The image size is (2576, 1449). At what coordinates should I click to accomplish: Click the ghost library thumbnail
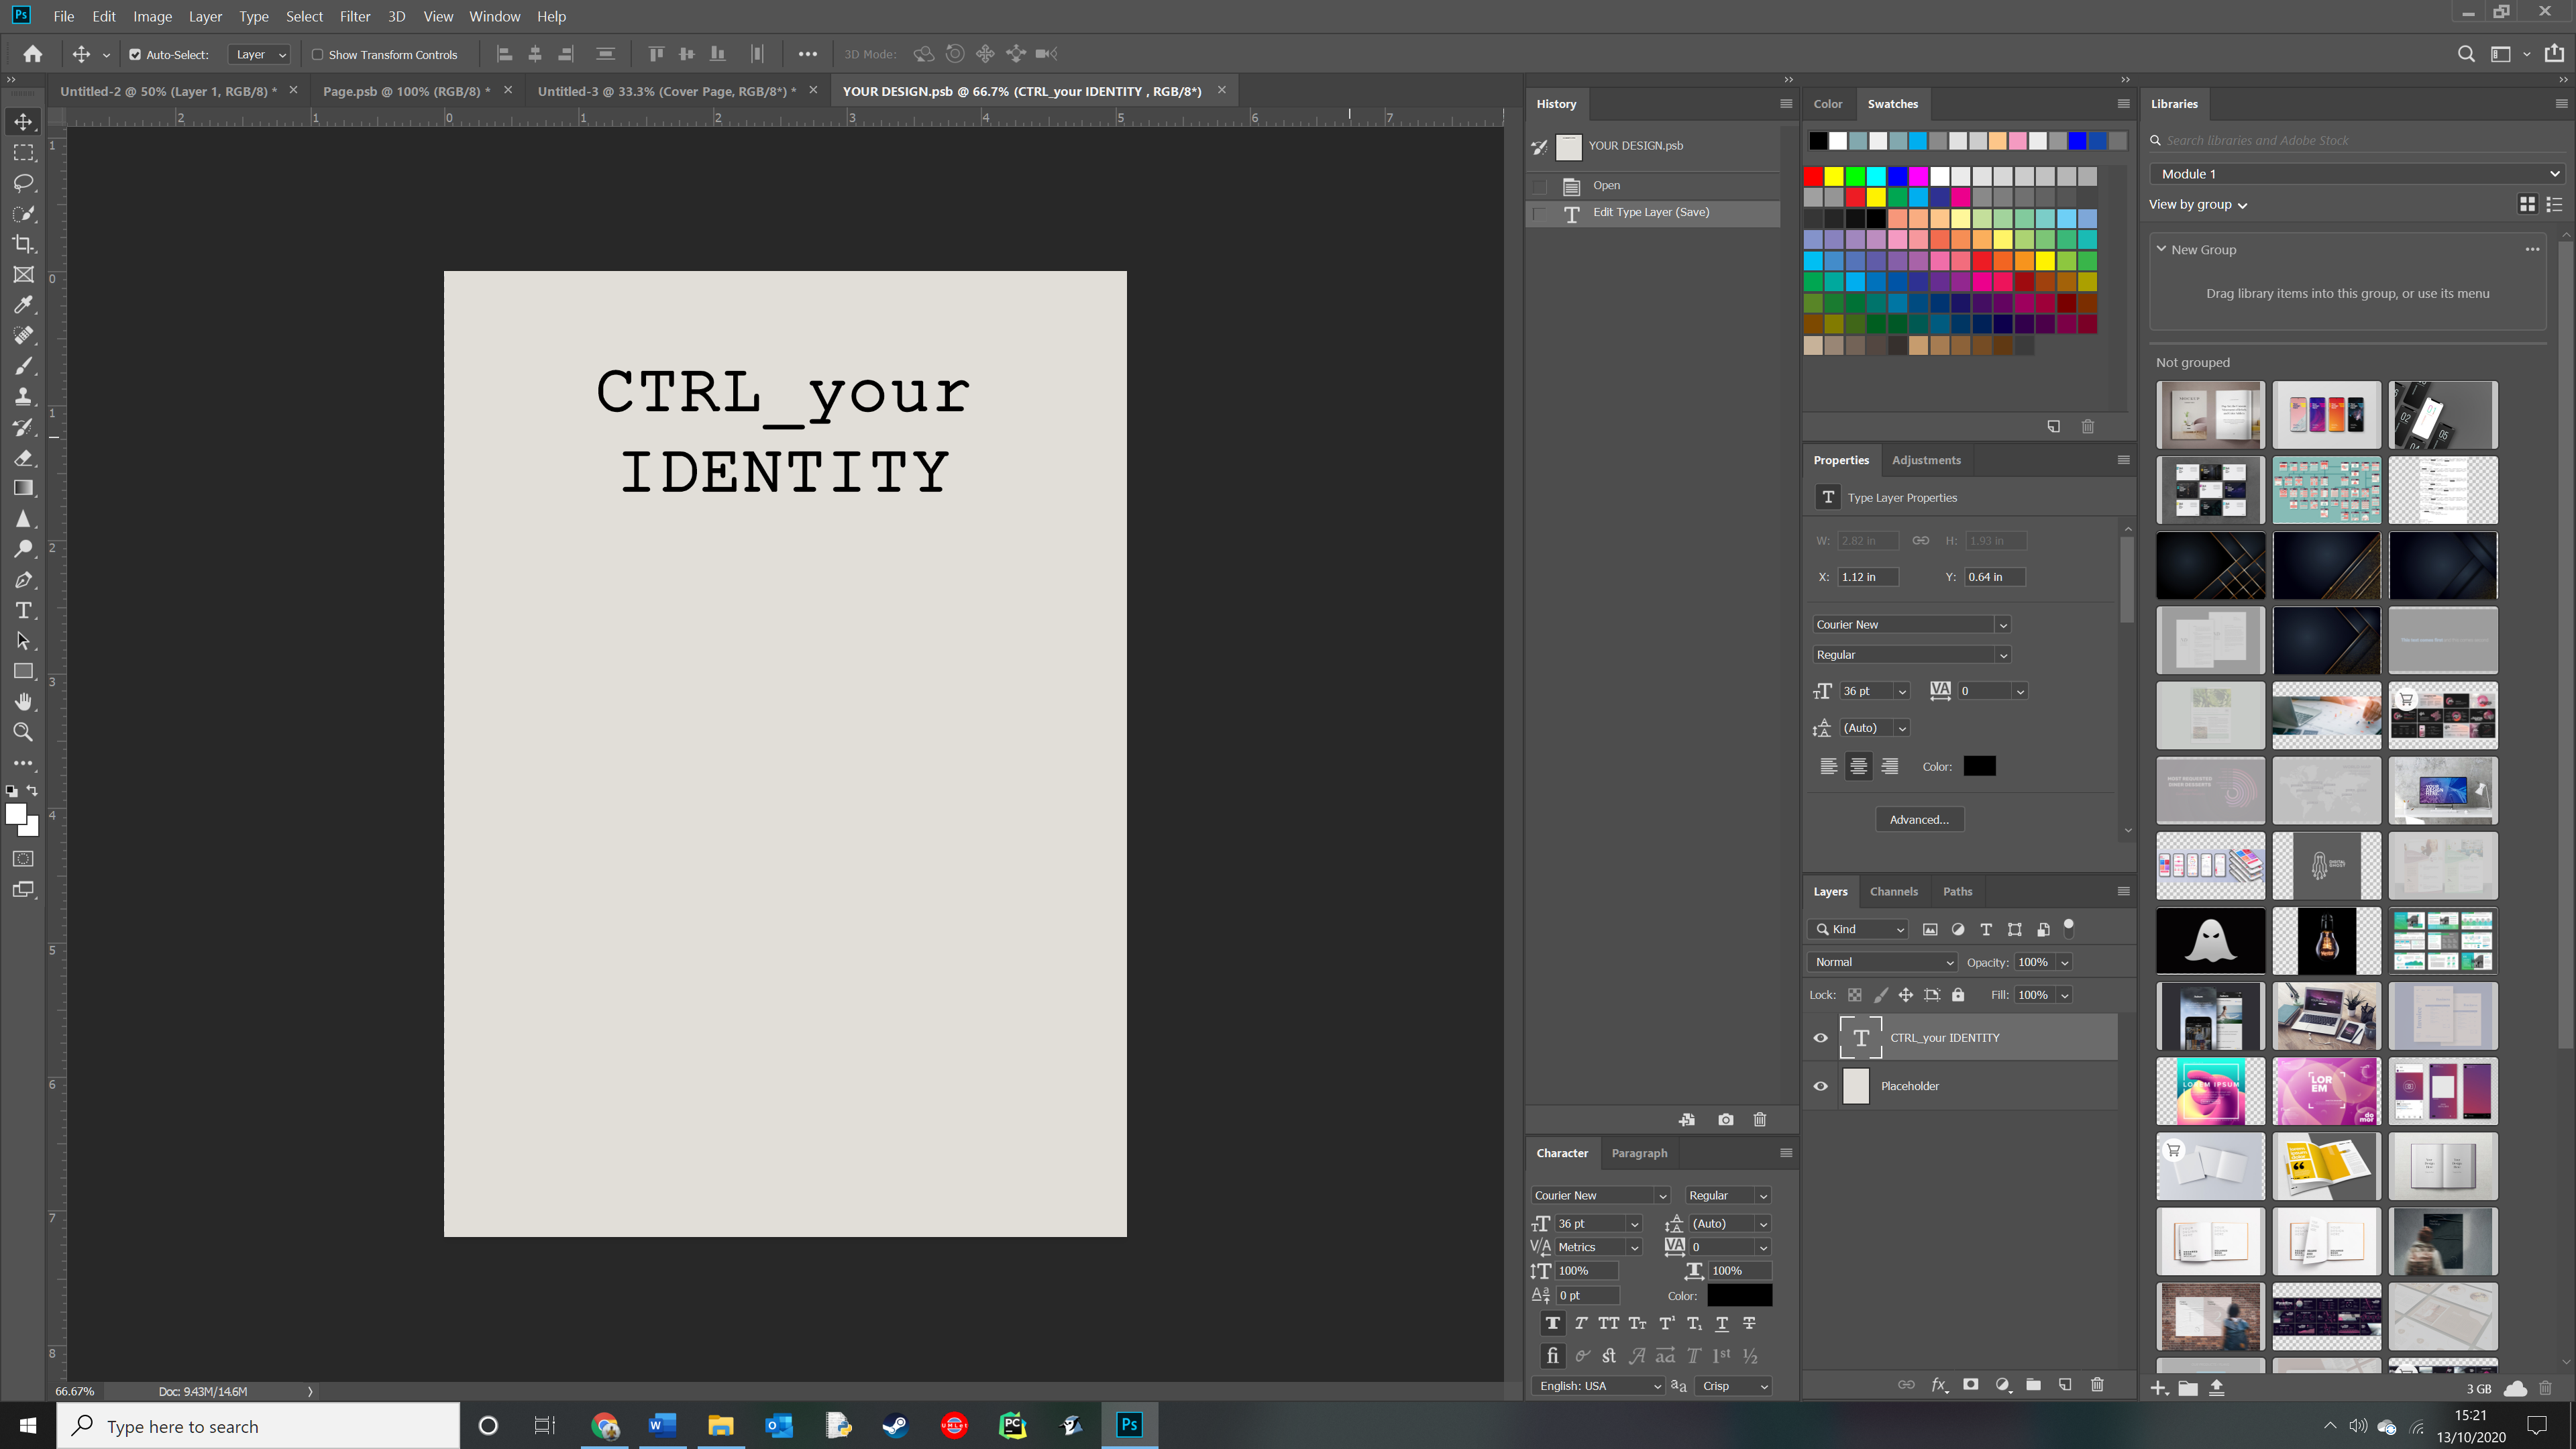click(2210, 940)
